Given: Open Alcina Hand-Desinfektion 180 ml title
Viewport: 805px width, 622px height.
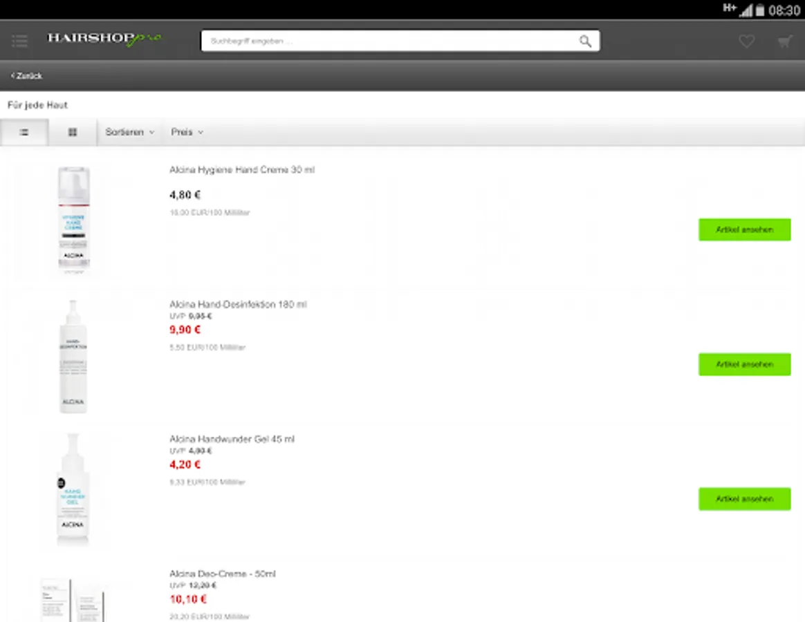Looking at the screenshot, I should click(238, 304).
